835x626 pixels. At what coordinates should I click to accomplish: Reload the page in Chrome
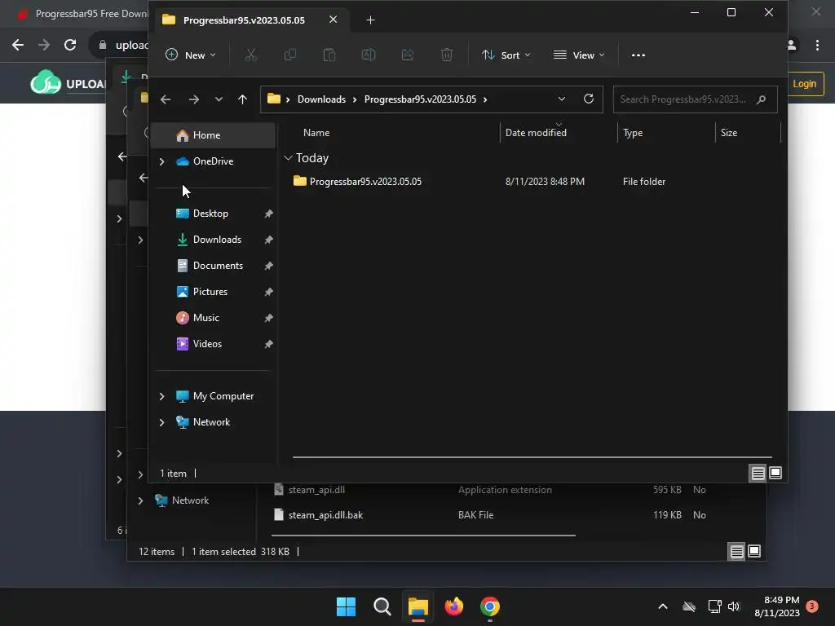coord(70,45)
